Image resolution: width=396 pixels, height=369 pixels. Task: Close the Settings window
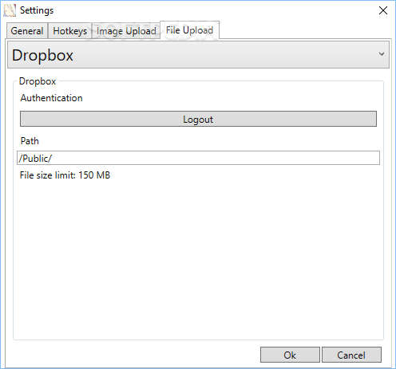click(x=383, y=10)
